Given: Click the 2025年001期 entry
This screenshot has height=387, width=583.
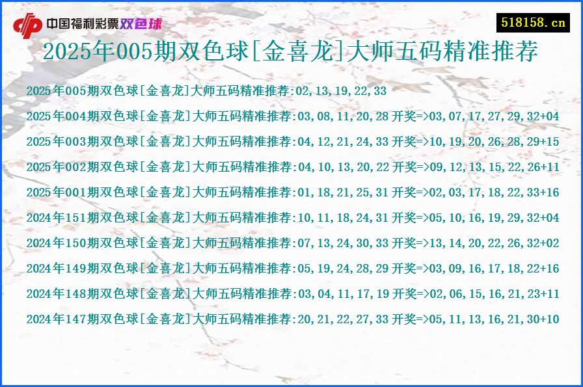Looking at the screenshot, I should coord(291,193).
